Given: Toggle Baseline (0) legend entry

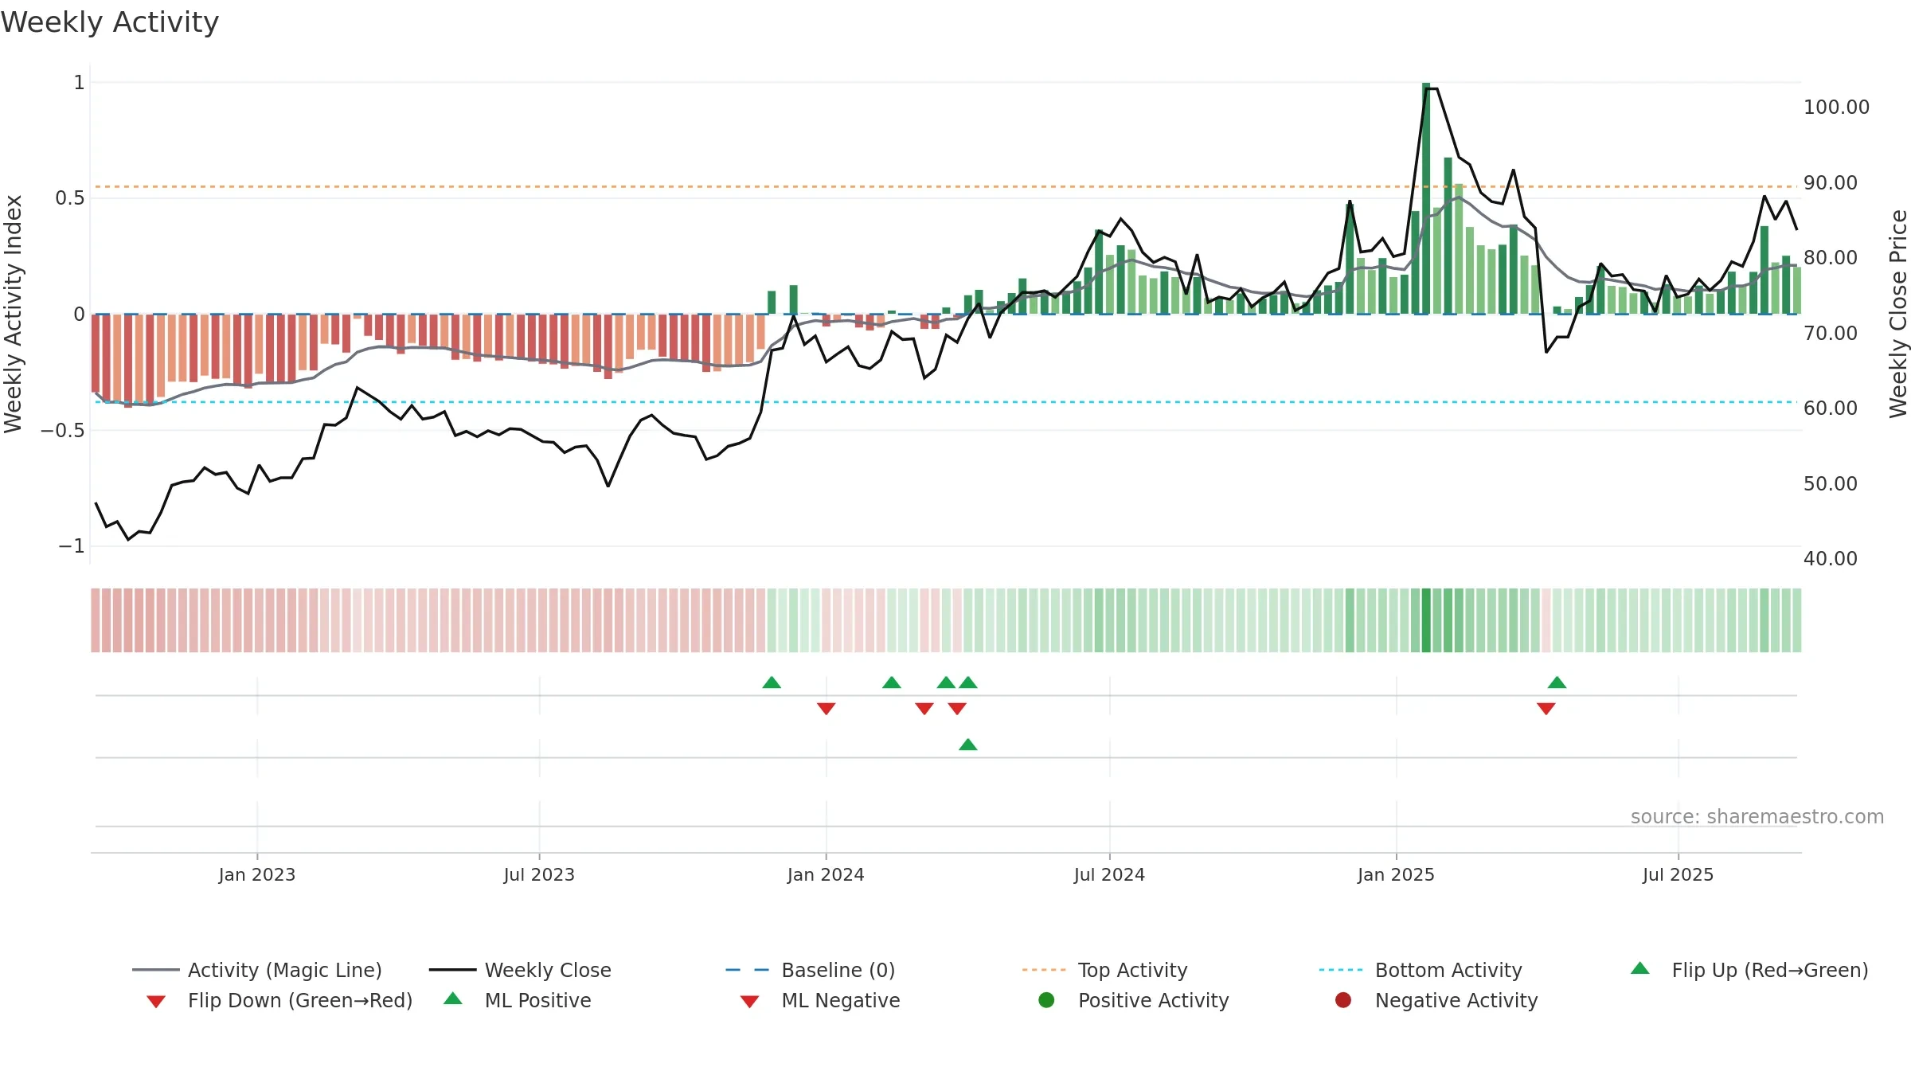Looking at the screenshot, I should coord(811,970).
